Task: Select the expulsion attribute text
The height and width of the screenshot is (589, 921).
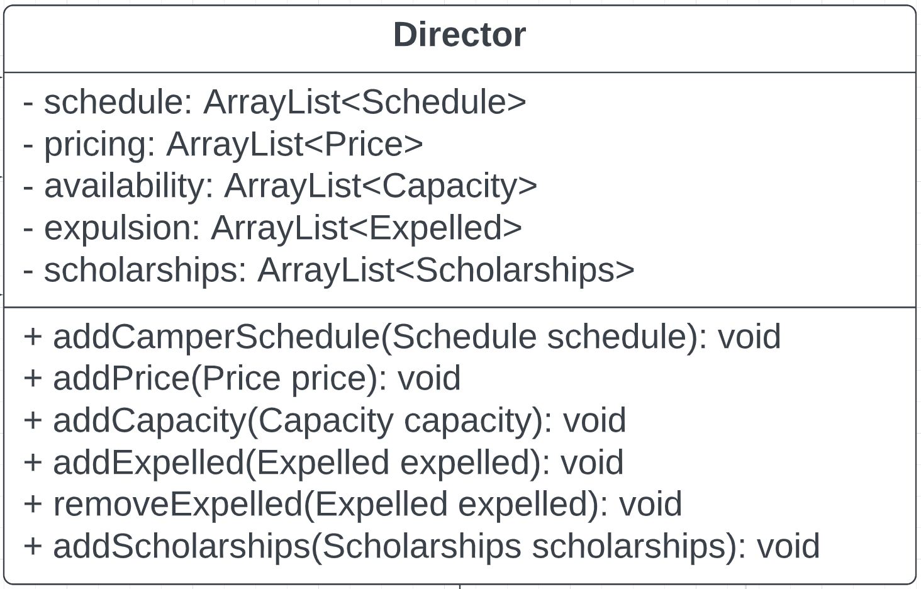Action: pos(272,228)
